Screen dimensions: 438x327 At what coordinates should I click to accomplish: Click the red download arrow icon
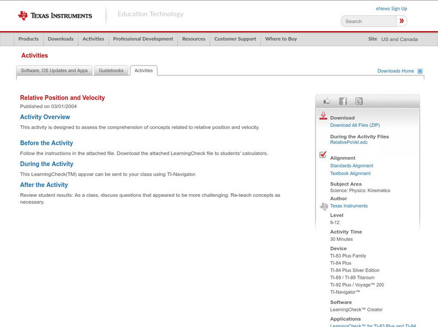click(323, 115)
